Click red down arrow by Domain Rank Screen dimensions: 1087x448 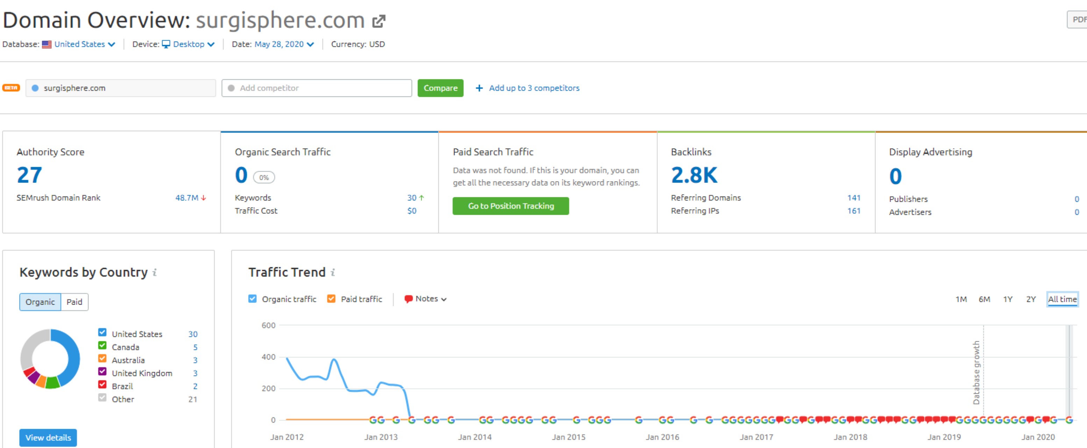point(203,198)
